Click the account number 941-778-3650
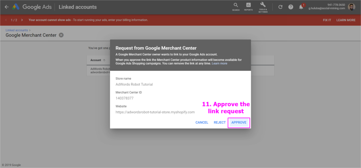The width and height of the screenshot is (361, 168). (336, 5)
